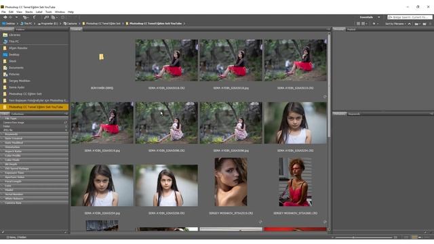
Task: Click Photoshop CC Temel Eğitim Seti in the path bar
Action: tap(101, 24)
